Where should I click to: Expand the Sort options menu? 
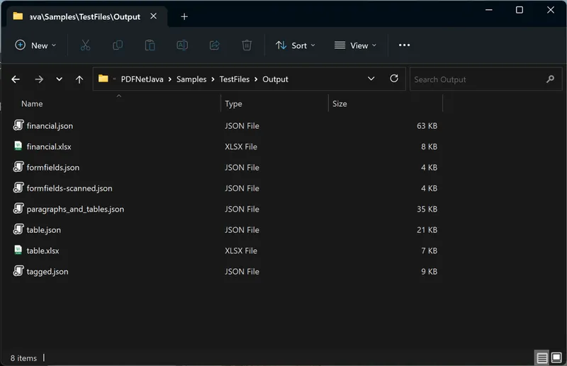point(296,45)
